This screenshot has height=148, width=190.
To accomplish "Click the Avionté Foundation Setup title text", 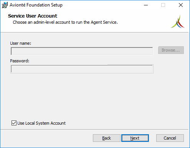I will coord(36,5).
